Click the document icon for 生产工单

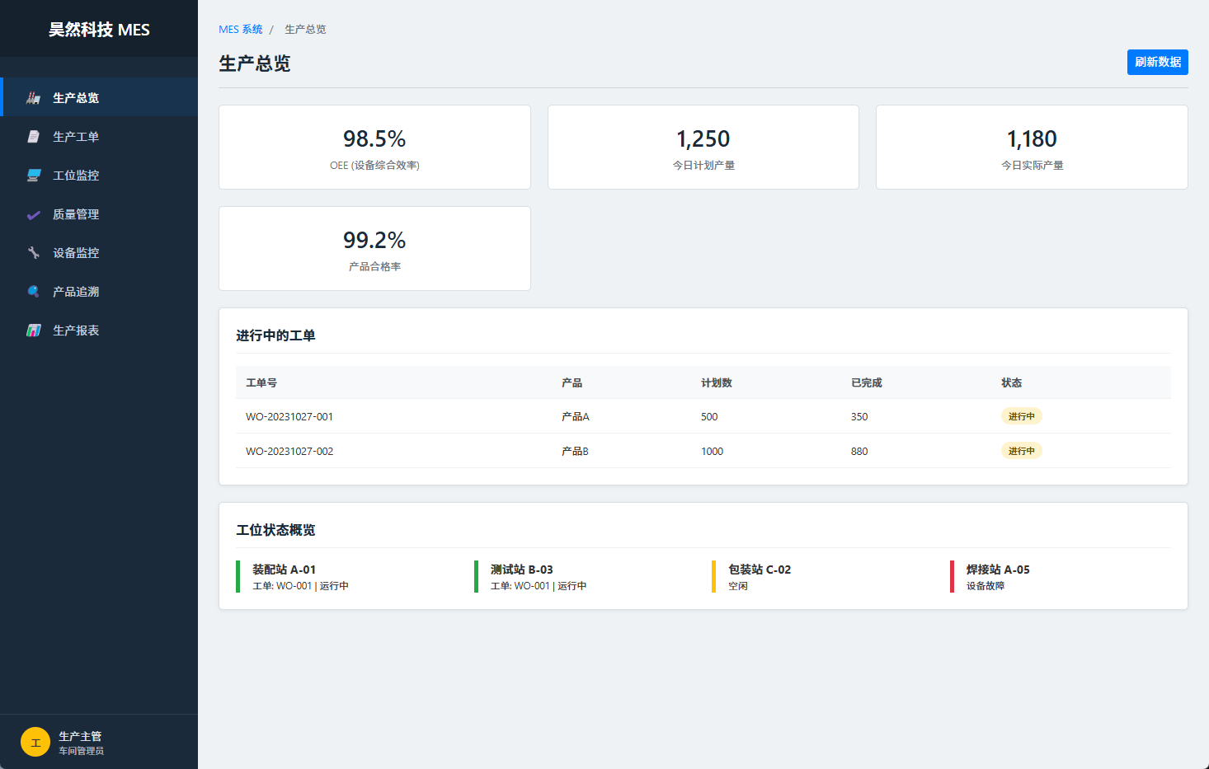tap(33, 137)
